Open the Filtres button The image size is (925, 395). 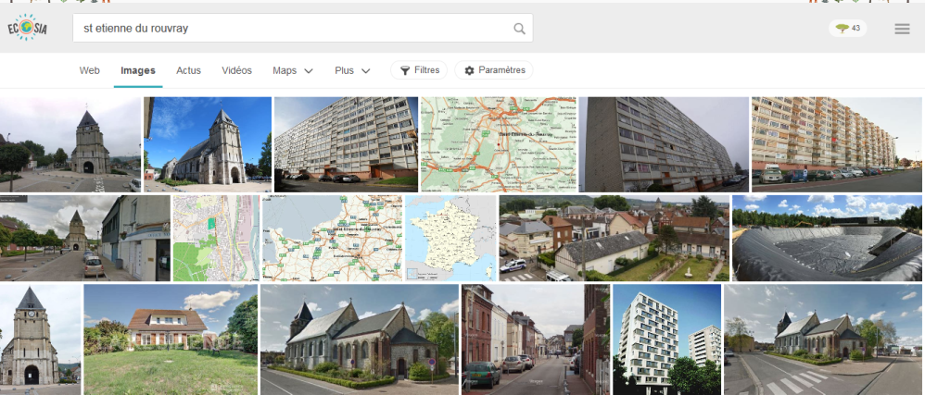419,70
